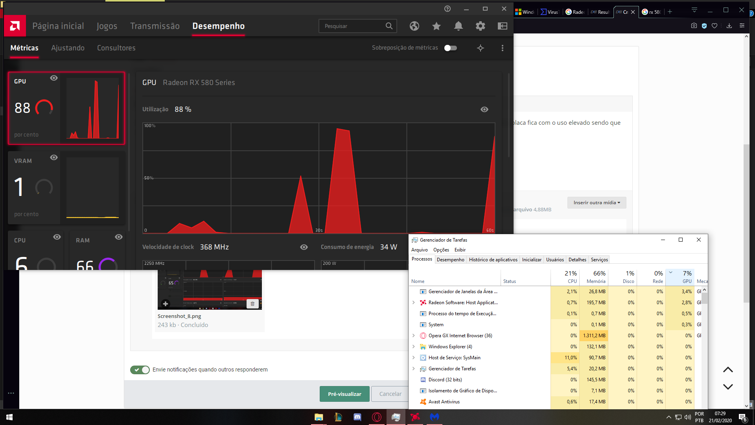The image size is (755, 425).
Task: Open Task Manager Detalhes tab
Action: tap(577, 260)
